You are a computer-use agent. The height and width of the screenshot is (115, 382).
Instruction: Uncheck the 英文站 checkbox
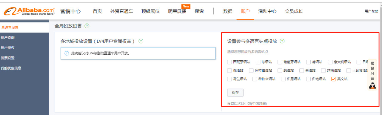333,79
